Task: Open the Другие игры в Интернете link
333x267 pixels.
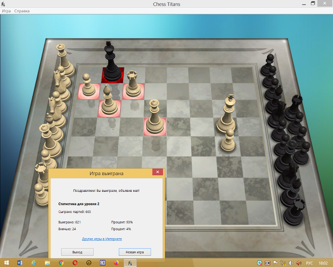Action: 102,239
